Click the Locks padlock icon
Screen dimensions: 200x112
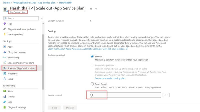(x=5, y=79)
